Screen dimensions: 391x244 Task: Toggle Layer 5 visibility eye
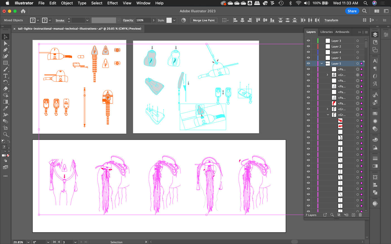coord(308,64)
